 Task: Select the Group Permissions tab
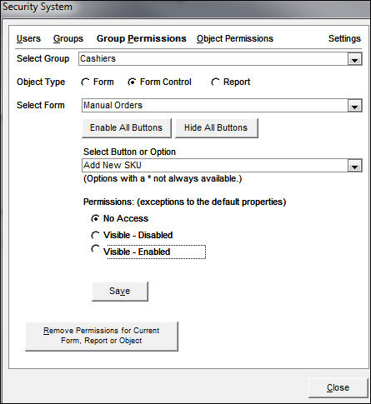point(142,38)
